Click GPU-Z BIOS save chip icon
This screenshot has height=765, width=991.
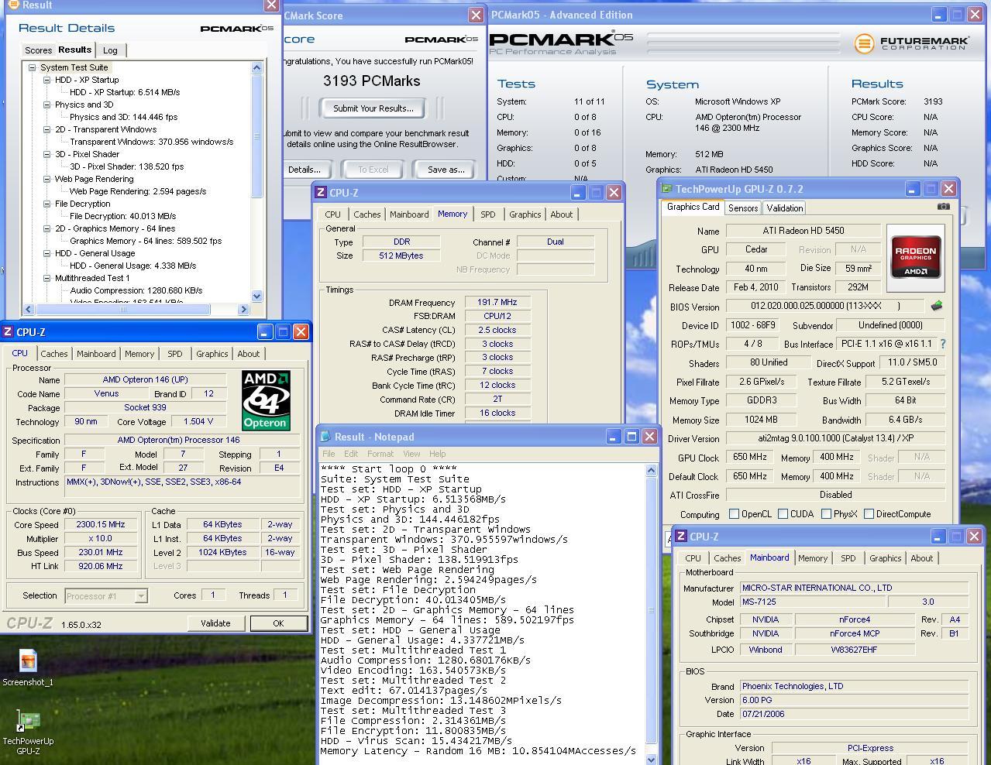click(x=937, y=306)
